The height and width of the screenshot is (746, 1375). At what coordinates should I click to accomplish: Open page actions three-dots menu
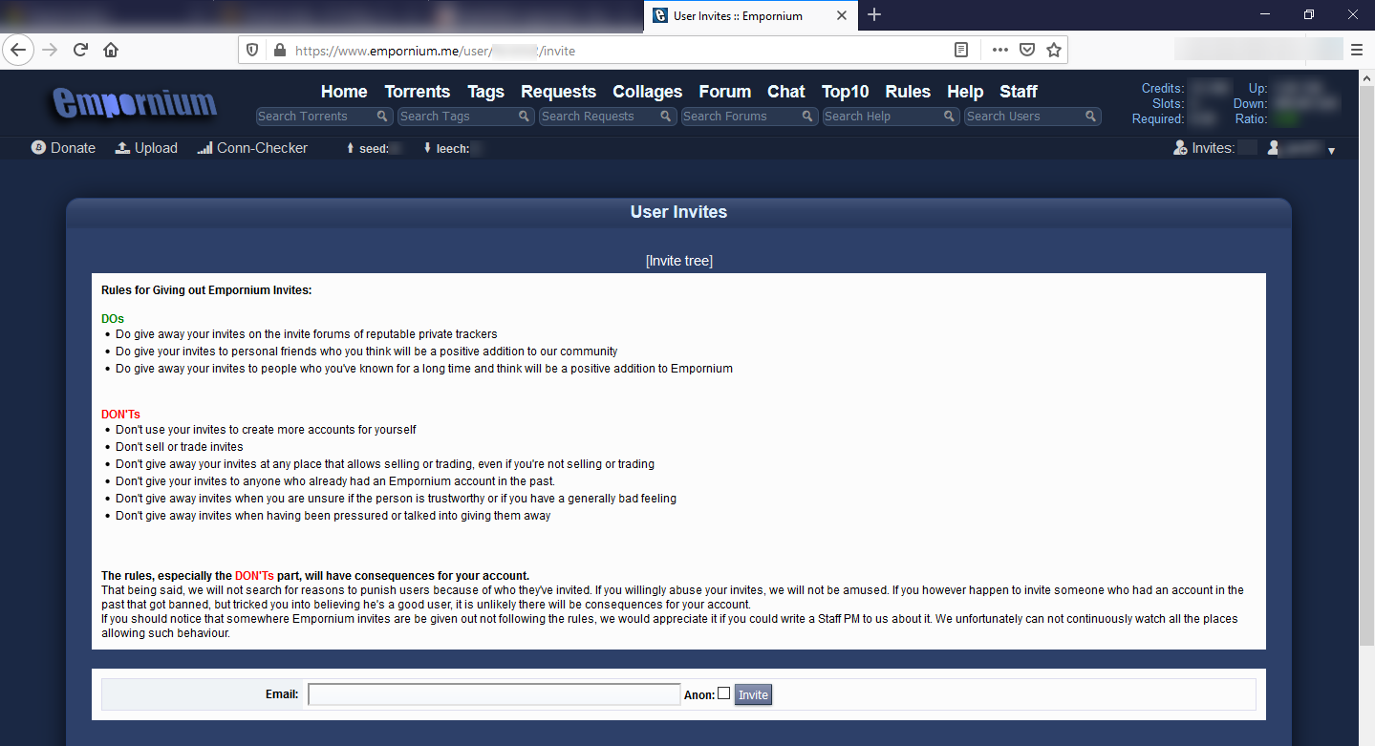[999, 51]
